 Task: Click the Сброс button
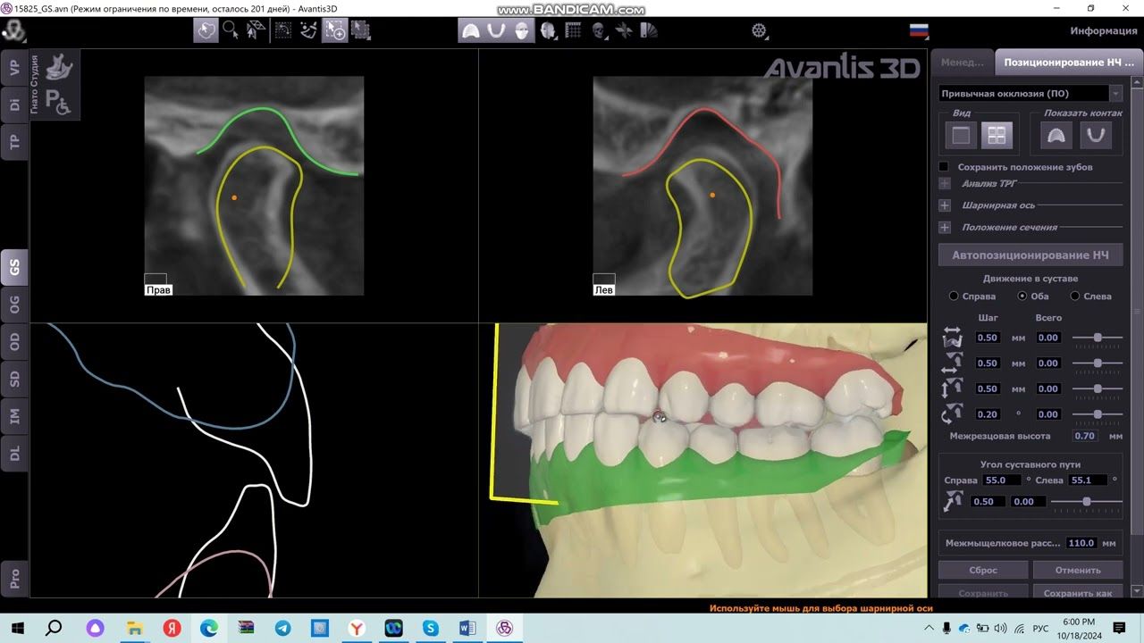click(983, 570)
